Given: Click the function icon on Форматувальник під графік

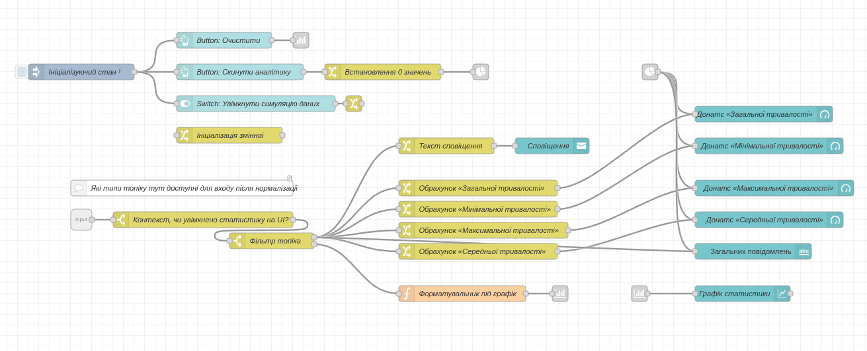Looking at the screenshot, I should (407, 294).
